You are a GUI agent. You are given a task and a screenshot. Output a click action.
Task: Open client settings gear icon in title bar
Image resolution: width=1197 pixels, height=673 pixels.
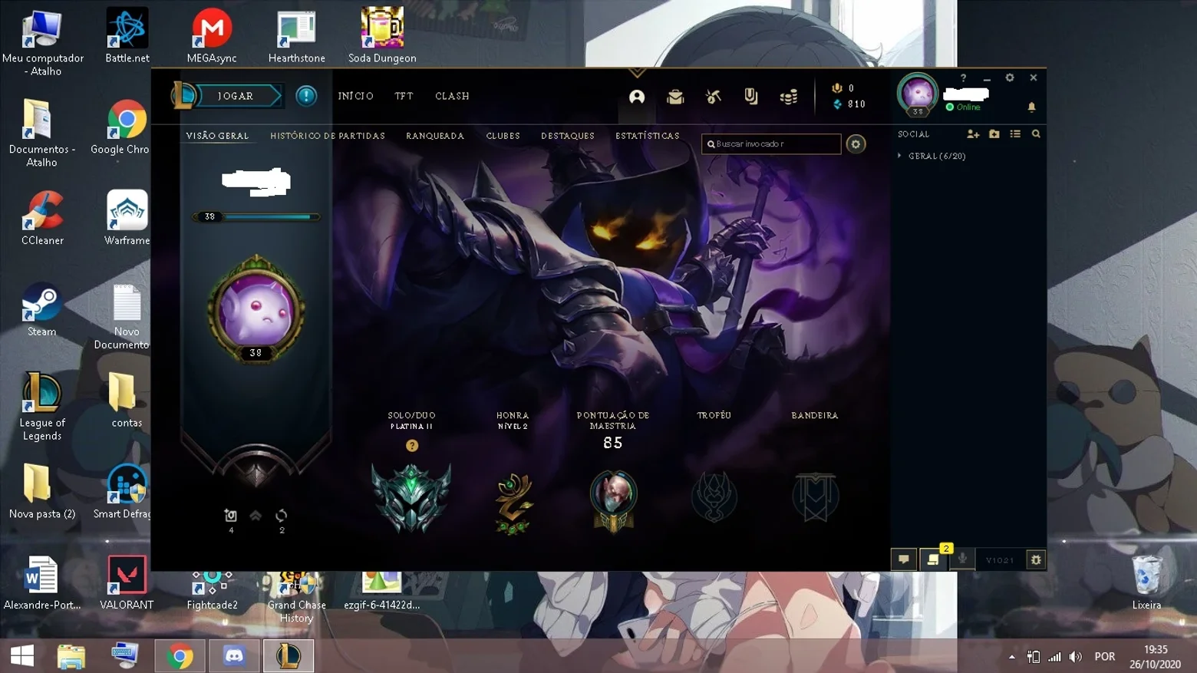click(1010, 78)
